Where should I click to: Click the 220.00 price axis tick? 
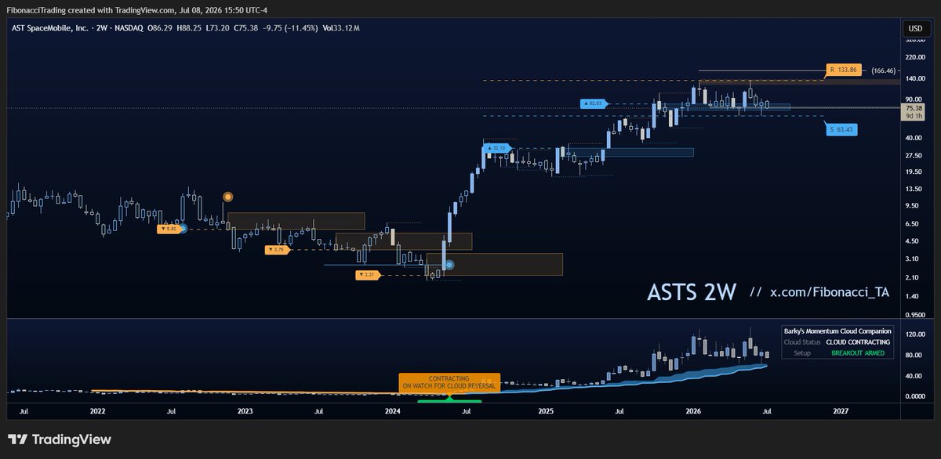pos(914,57)
